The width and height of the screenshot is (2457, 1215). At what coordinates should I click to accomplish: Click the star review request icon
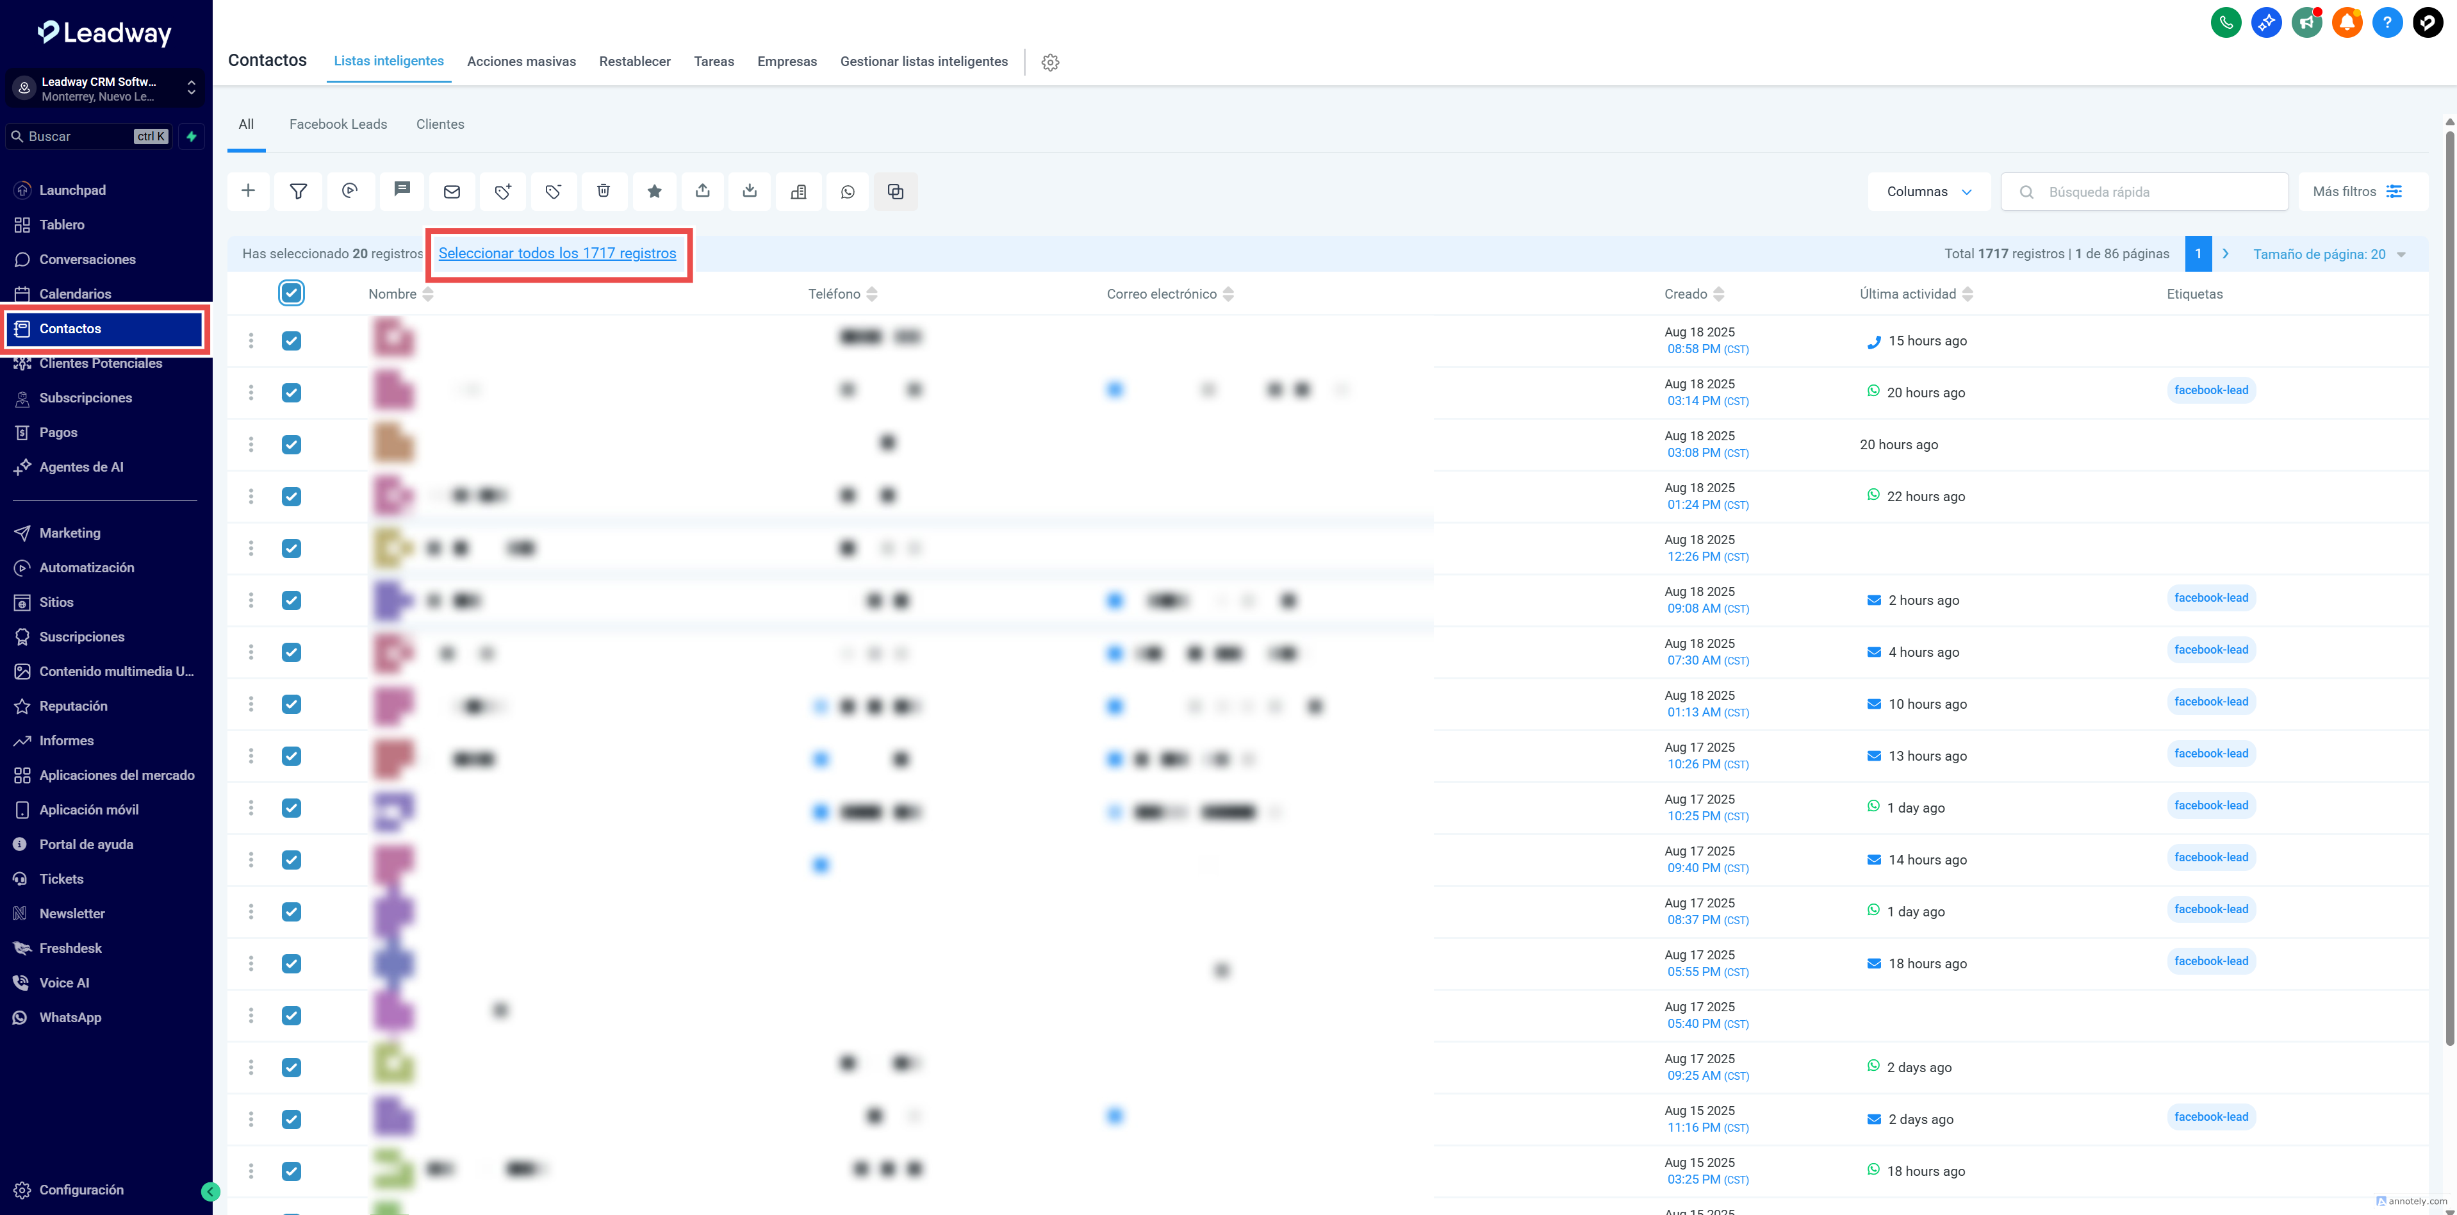click(x=654, y=191)
